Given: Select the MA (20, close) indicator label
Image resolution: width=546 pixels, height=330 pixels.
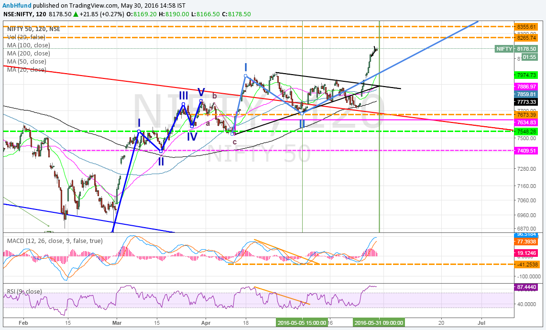Looking at the screenshot, I should pos(27,70).
